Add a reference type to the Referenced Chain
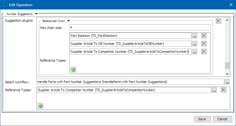 click(x=73, y=70)
